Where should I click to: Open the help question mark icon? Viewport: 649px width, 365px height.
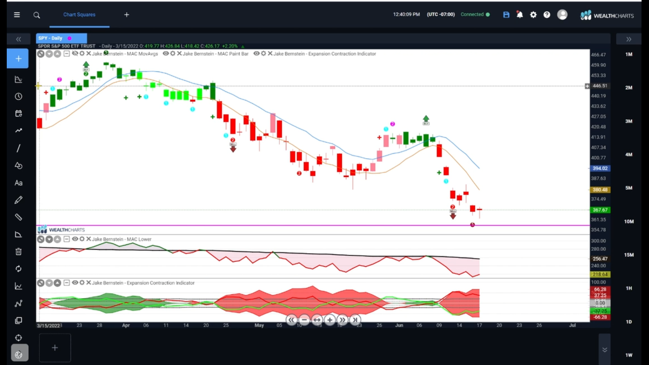point(547,15)
